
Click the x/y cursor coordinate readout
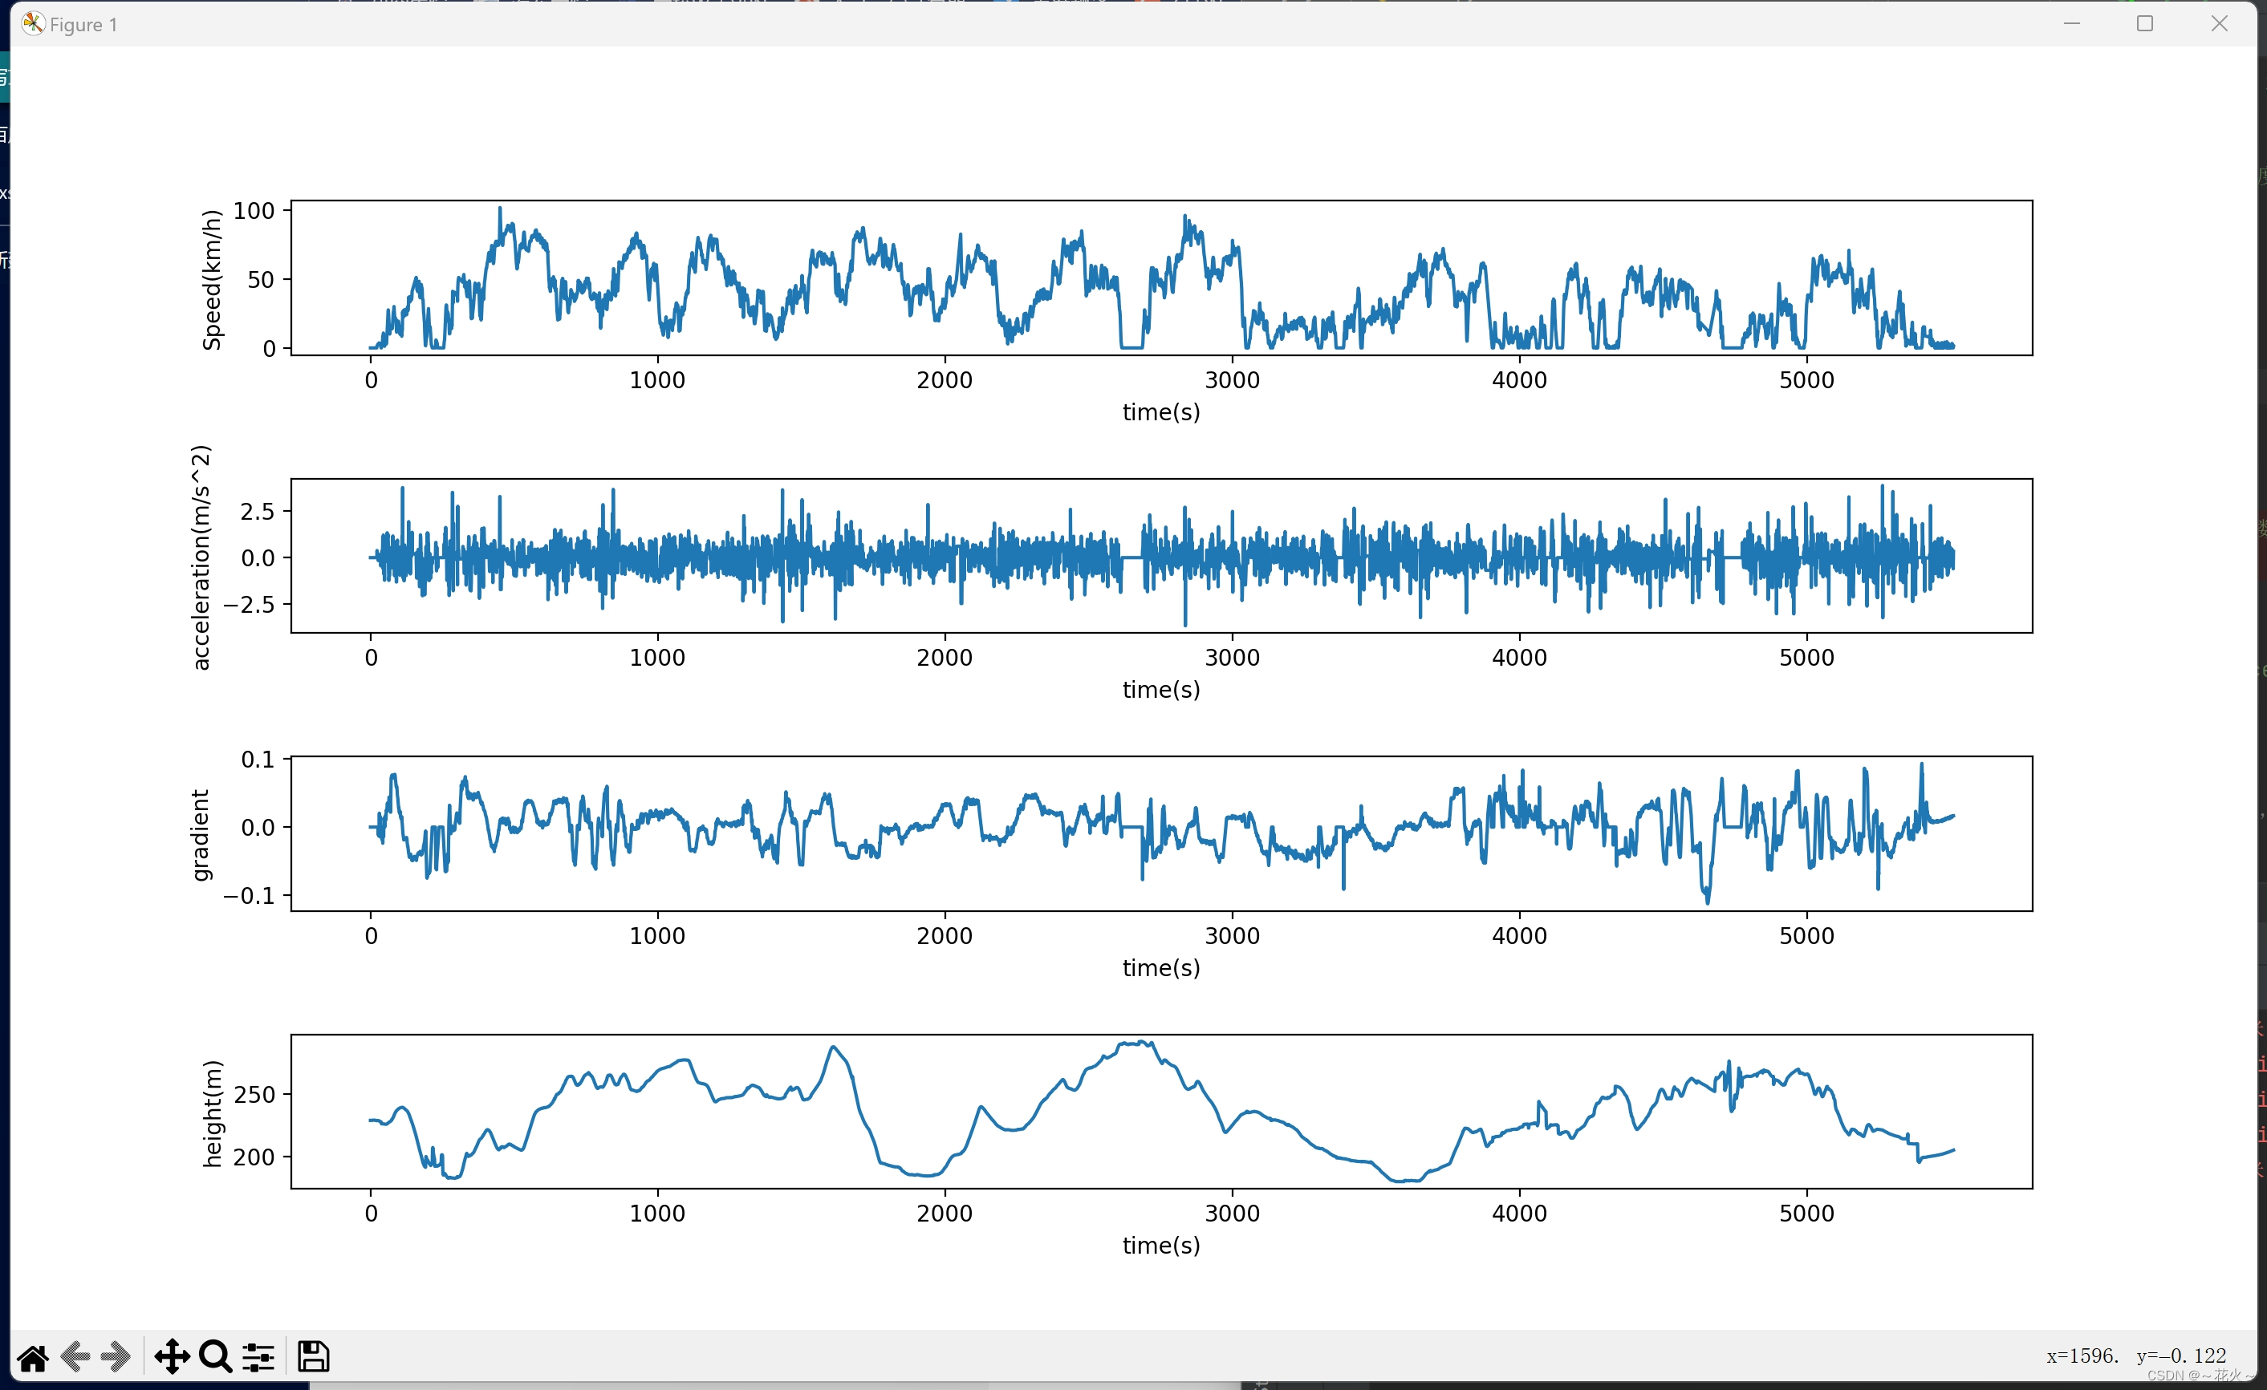tap(2135, 1355)
